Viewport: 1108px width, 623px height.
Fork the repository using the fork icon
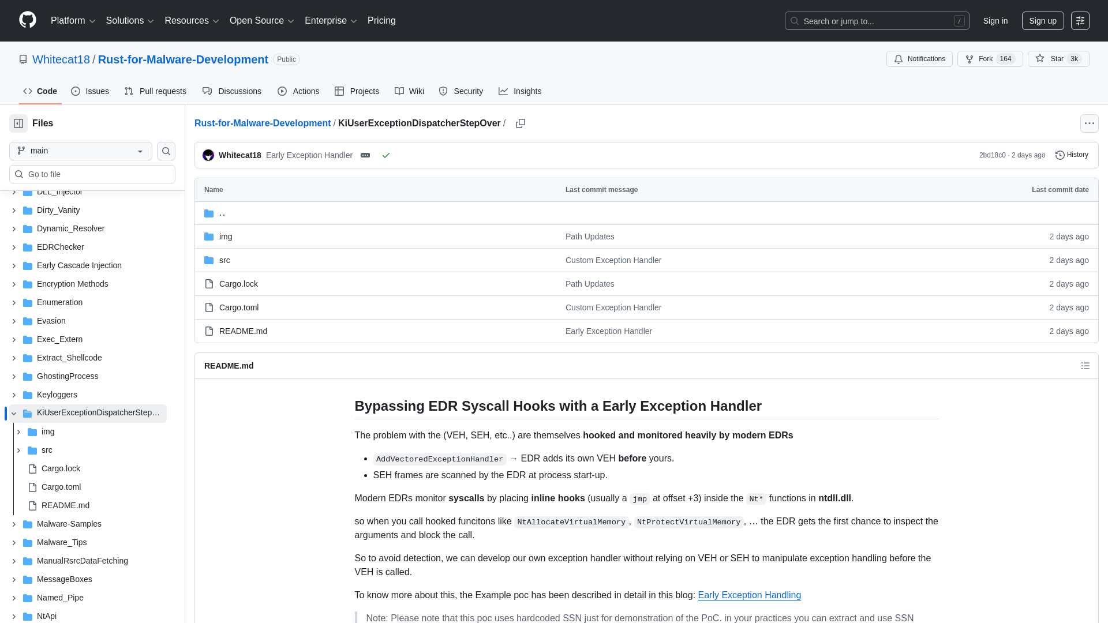[968, 59]
